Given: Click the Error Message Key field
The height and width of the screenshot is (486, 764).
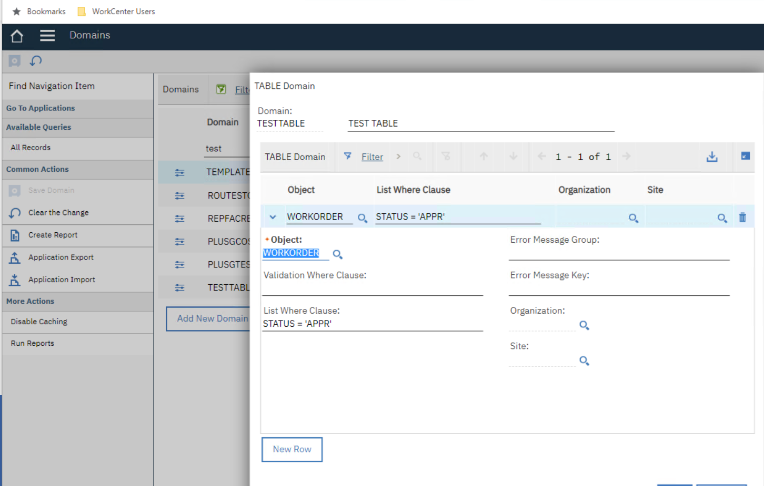Looking at the screenshot, I should pos(619,288).
